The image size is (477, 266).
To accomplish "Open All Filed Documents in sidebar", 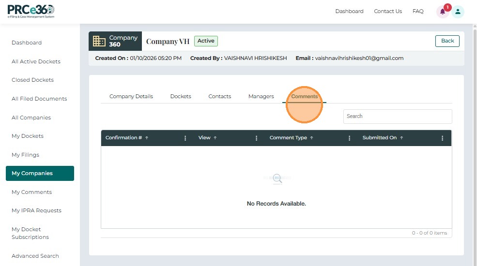I will coord(40,99).
